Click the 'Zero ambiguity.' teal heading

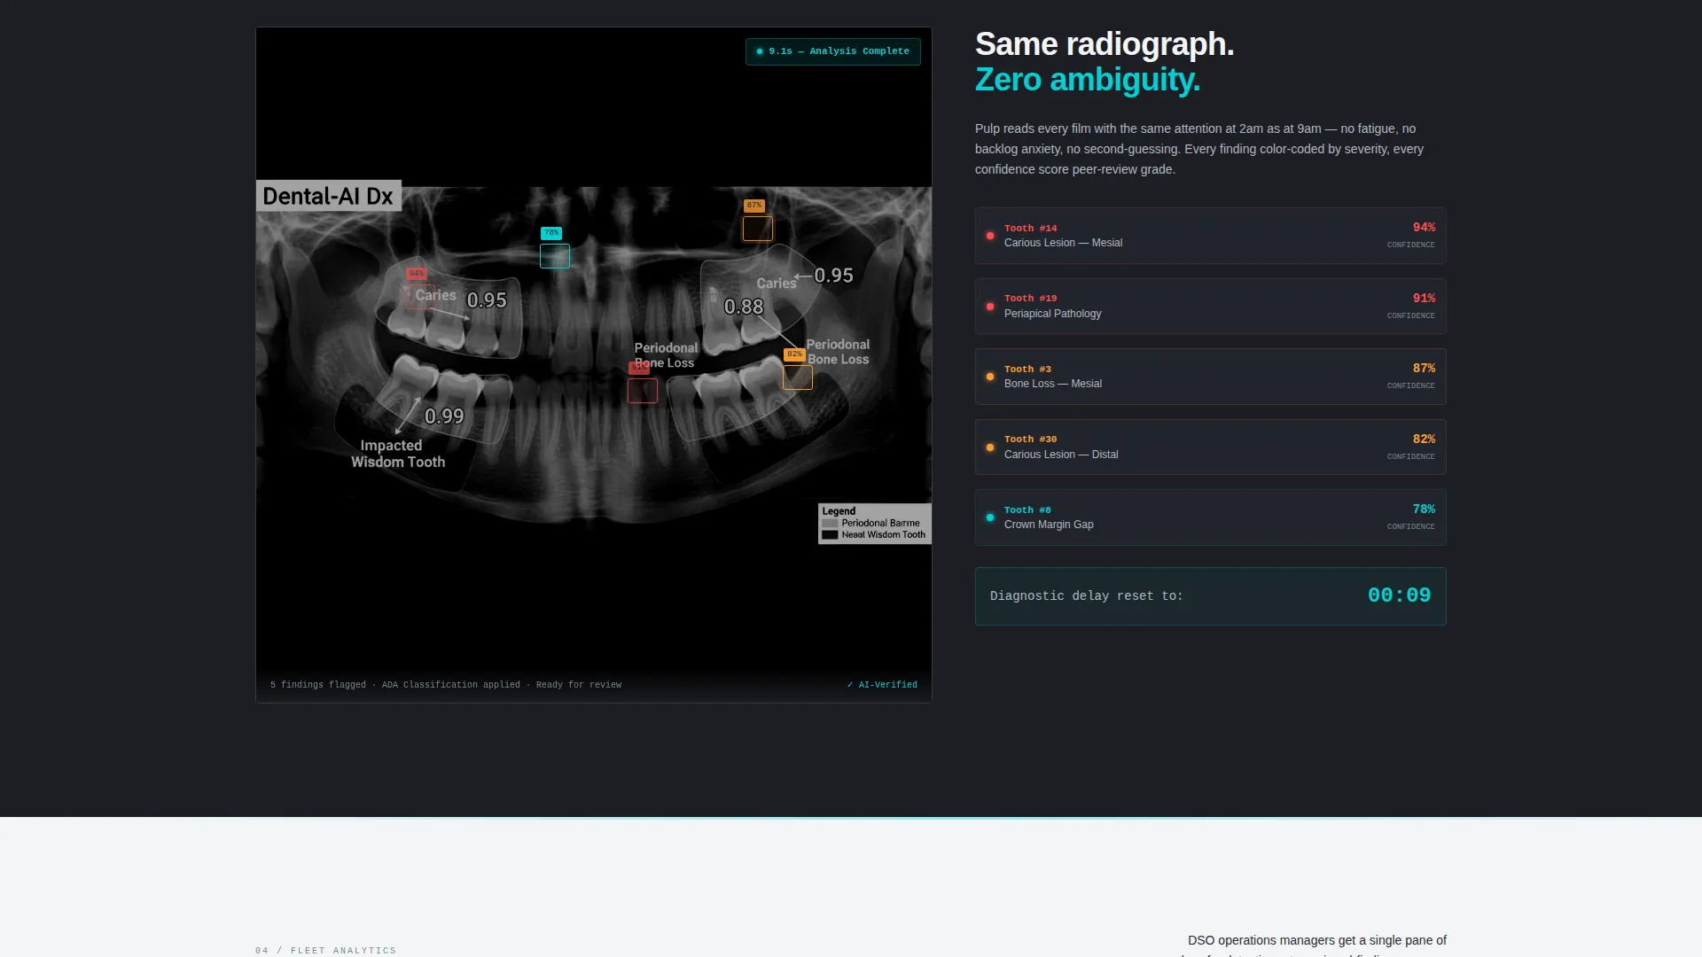(x=1088, y=80)
